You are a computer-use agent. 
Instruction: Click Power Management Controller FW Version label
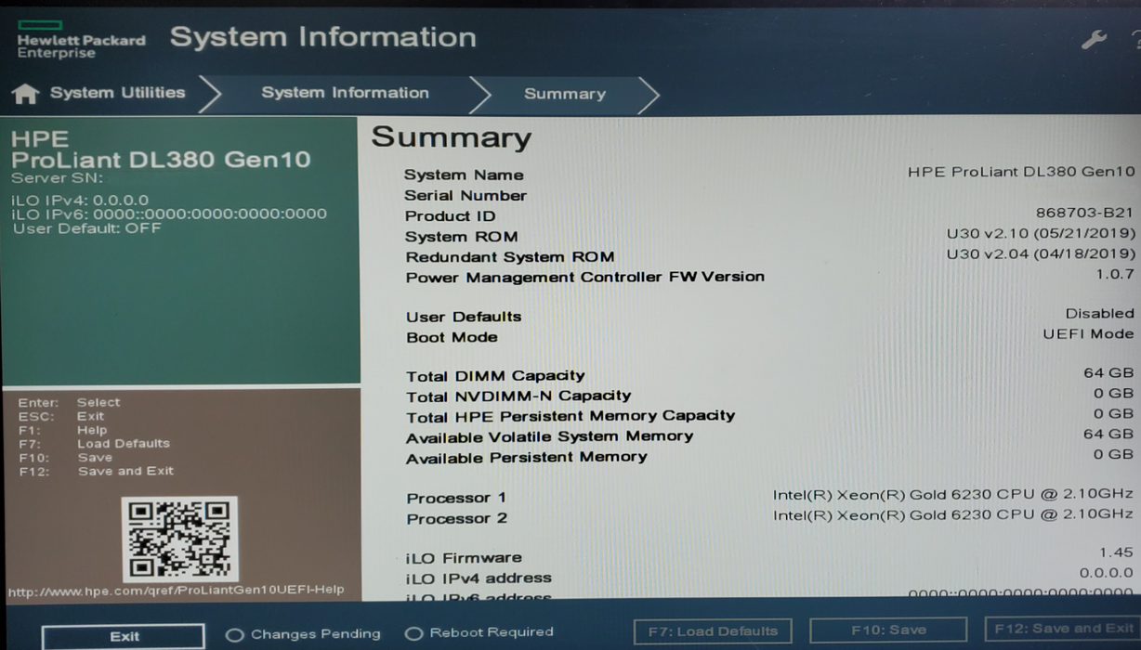point(585,277)
